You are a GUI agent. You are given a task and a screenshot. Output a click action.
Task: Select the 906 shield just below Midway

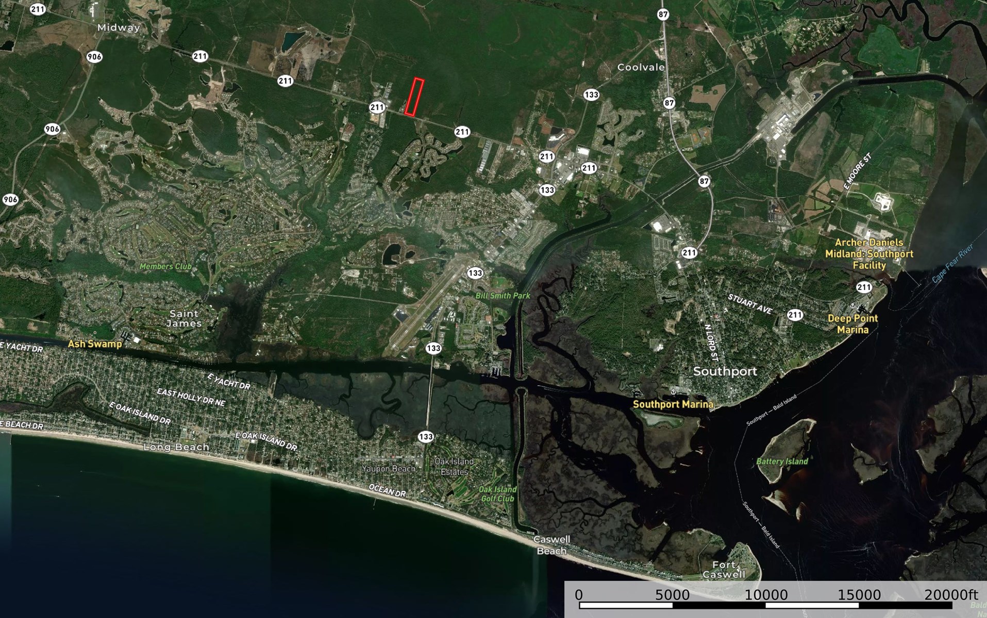[94, 57]
